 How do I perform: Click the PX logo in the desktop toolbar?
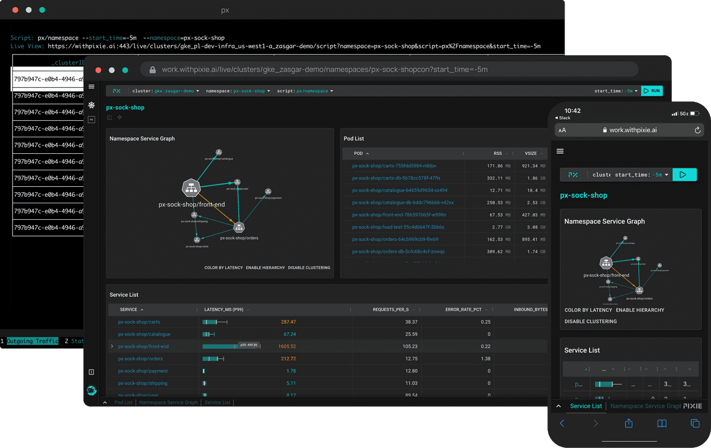(117, 91)
